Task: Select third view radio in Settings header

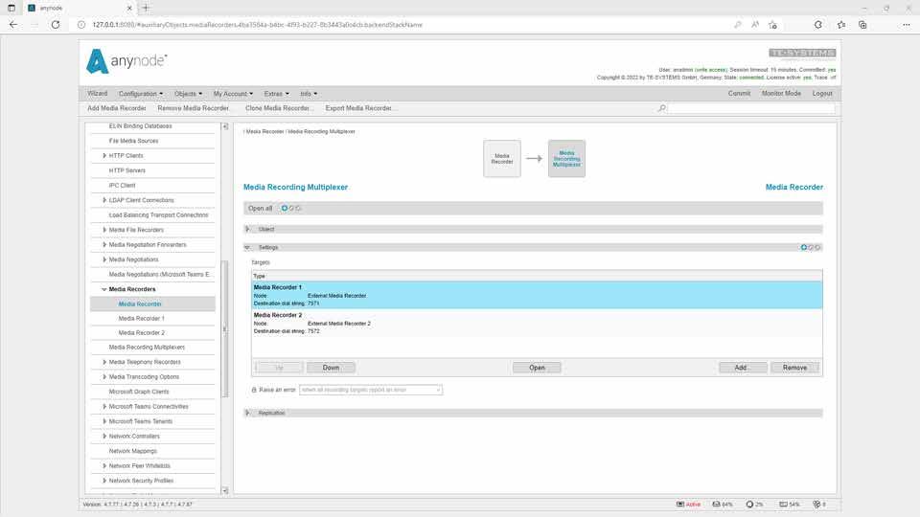Action: point(817,247)
